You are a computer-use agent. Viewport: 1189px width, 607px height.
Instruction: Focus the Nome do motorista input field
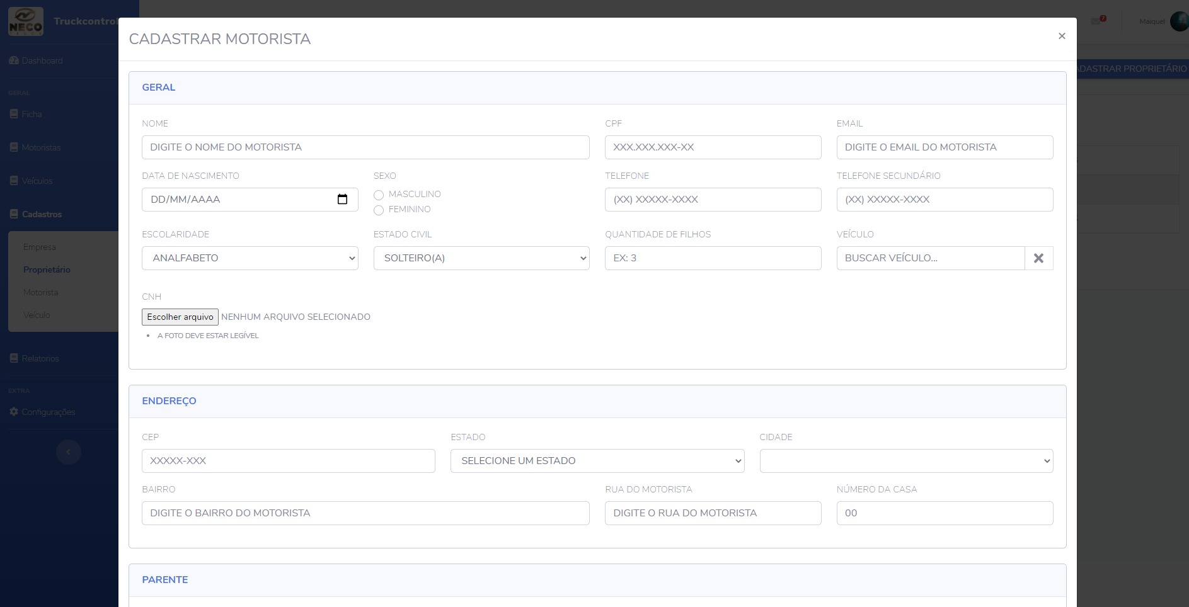coord(365,147)
